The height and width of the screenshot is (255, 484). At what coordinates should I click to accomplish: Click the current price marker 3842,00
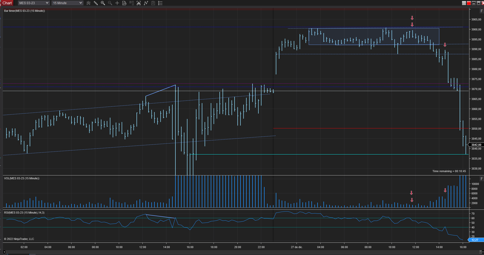pyautogui.click(x=476, y=145)
